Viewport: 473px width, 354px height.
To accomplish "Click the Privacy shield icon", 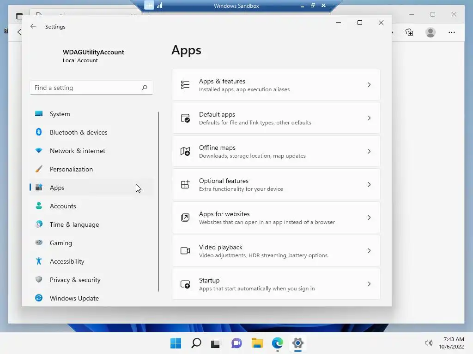I will point(39,279).
